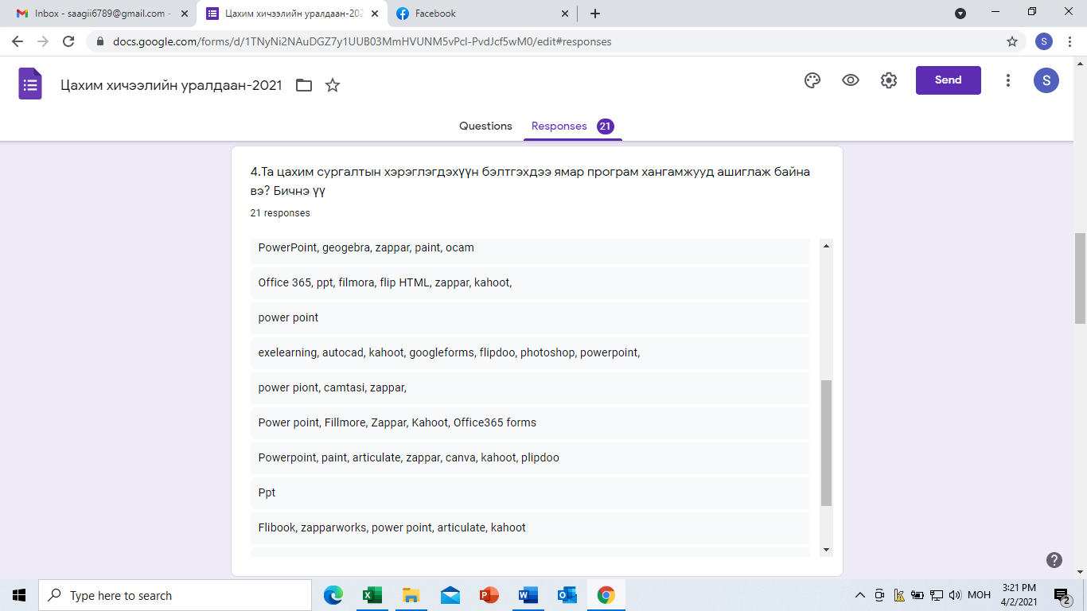Select response starting "Office 365, ppt, filmora"

[530, 282]
